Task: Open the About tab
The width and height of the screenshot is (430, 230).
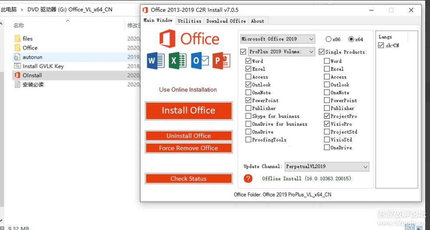Action: [x=257, y=21]
